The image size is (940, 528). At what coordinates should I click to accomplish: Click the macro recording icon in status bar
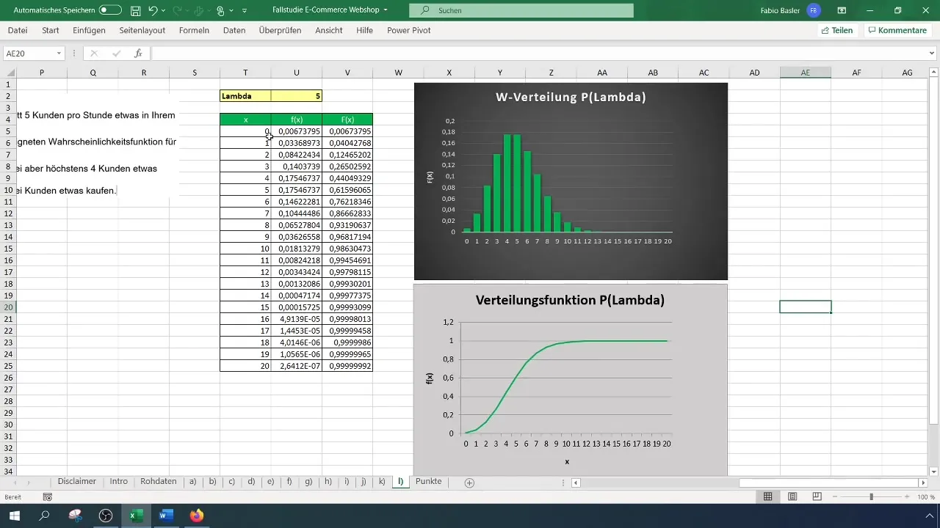pyautogui.click(x=48, y=497)
